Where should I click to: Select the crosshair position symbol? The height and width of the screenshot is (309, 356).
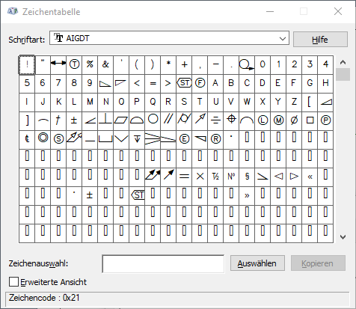[x=231, y=120]
